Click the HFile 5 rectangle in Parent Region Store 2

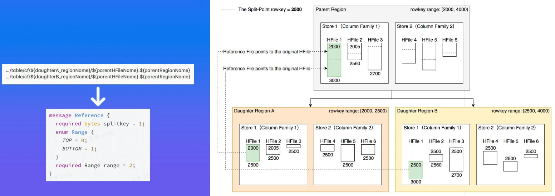point(429,56)
